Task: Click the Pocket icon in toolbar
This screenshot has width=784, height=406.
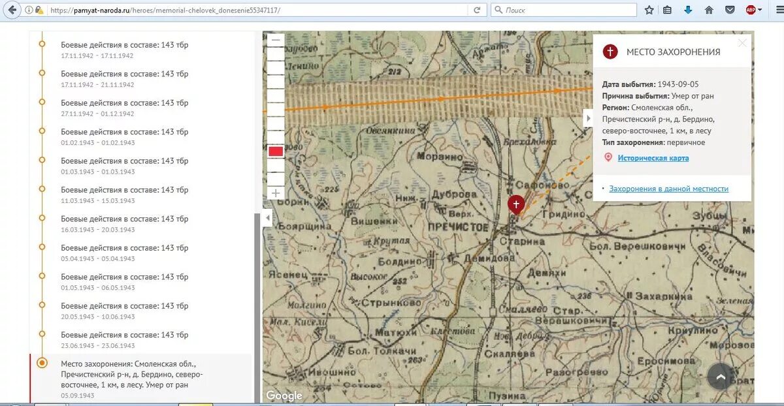Action: click(730, 10)
